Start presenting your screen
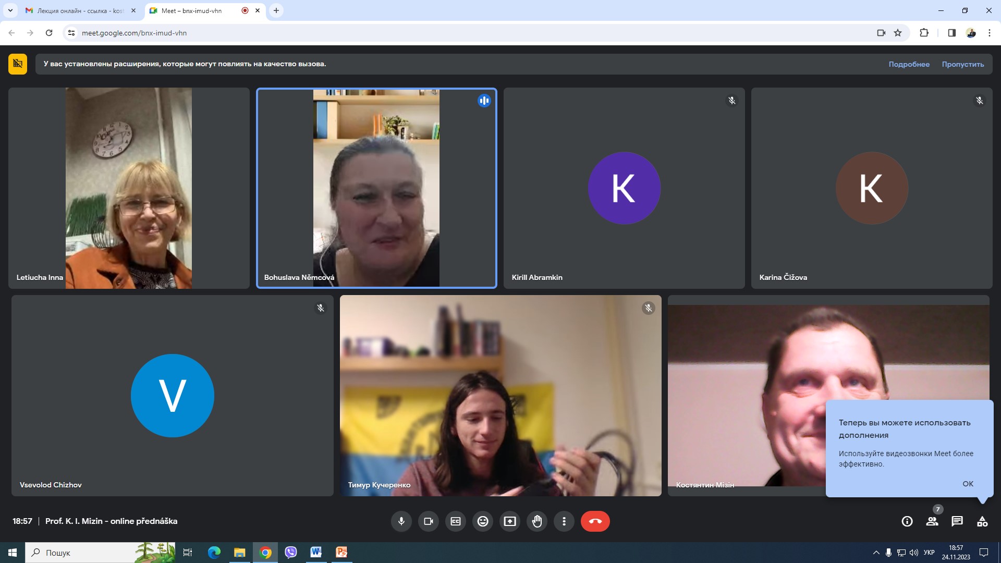 (510, 521)
